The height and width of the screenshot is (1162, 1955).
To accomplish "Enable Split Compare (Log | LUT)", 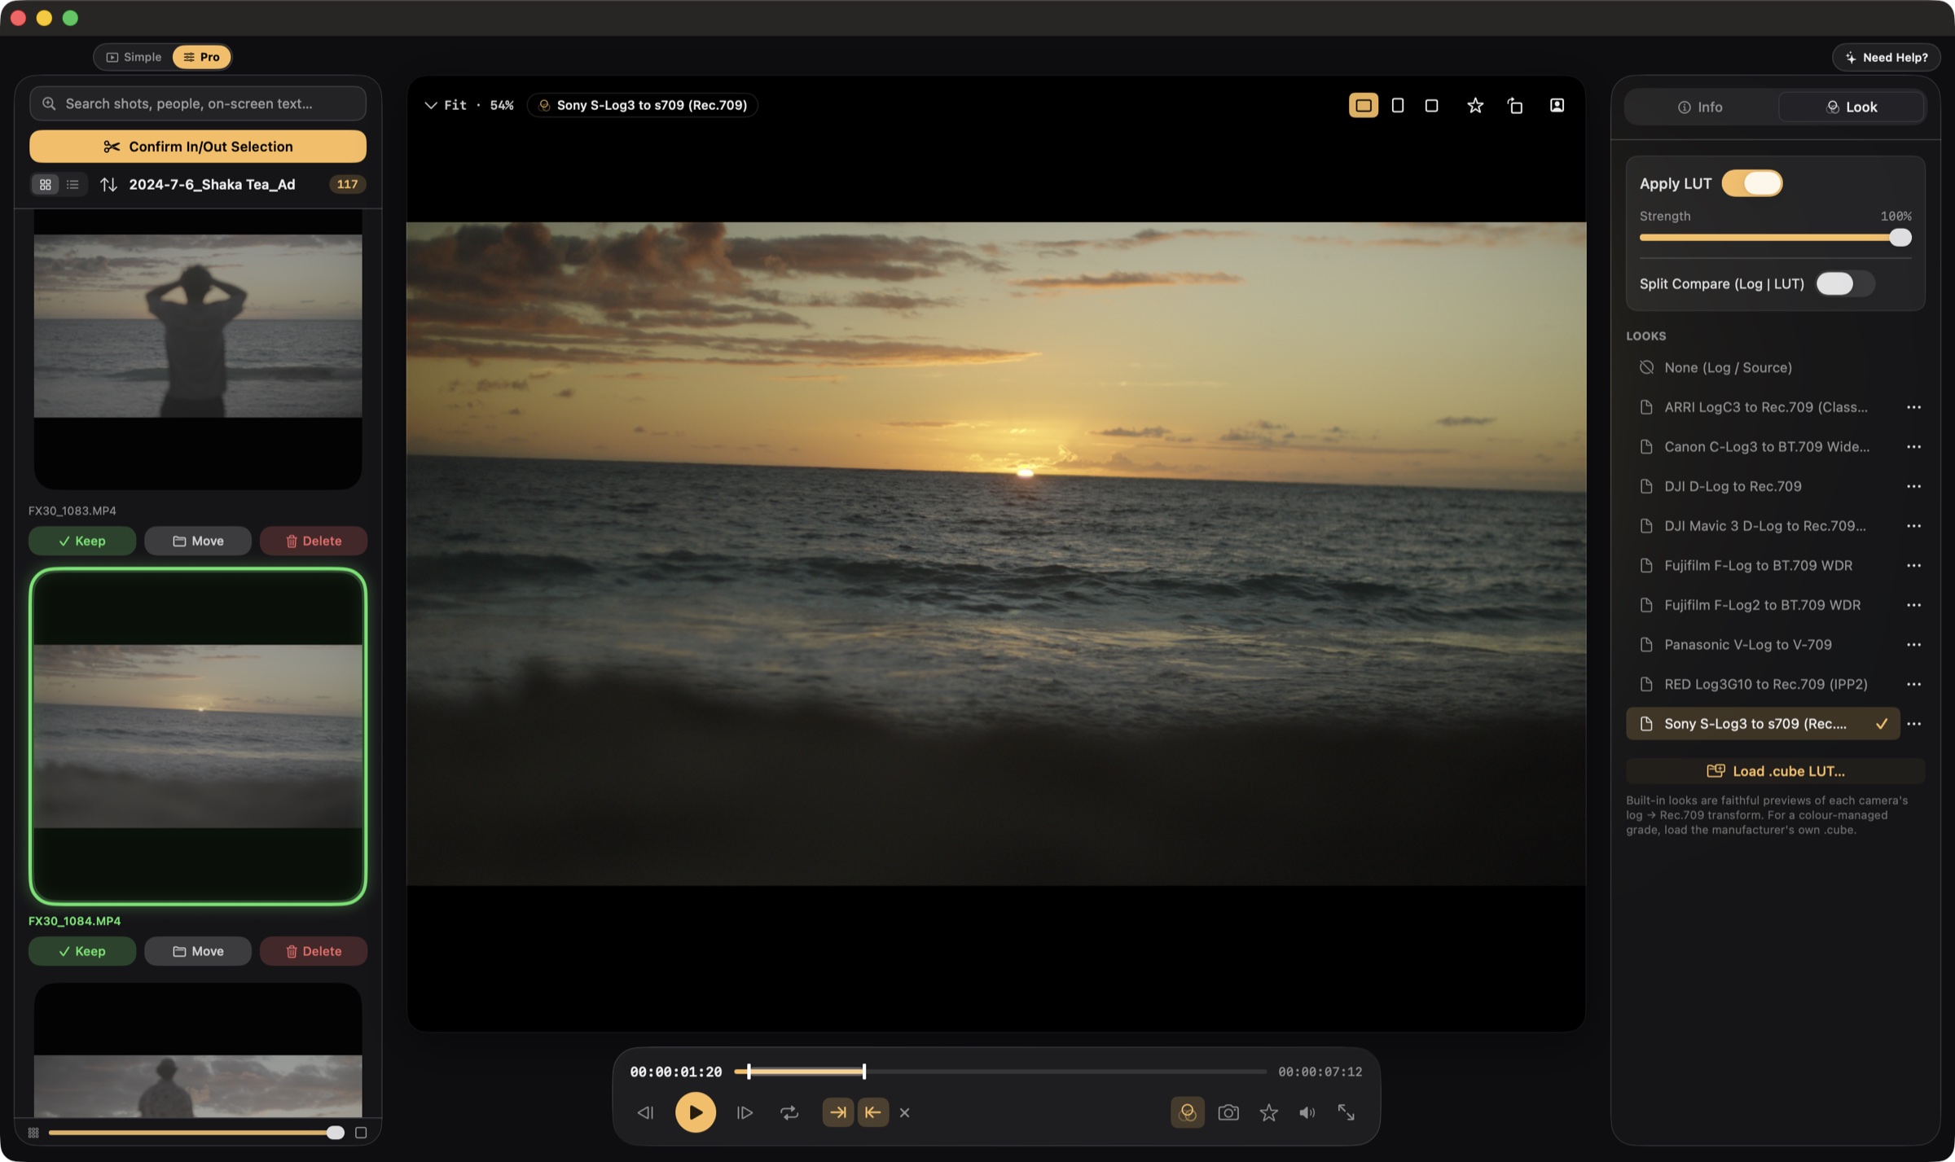I will (1845, 283).
